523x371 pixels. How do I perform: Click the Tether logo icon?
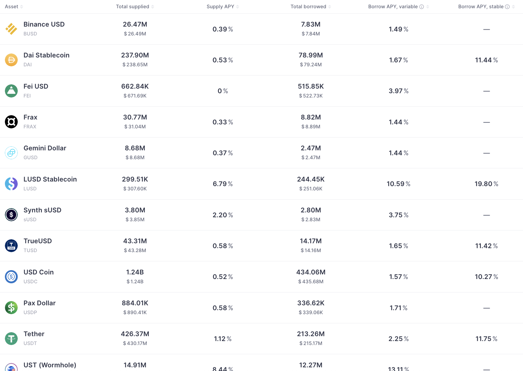[11, 339]
